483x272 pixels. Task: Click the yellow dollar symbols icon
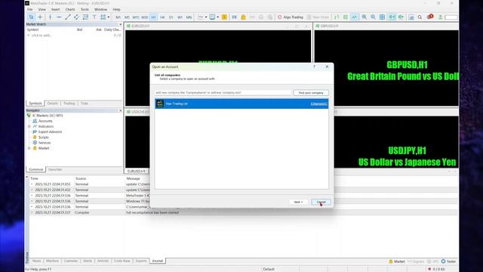point(224,17)
